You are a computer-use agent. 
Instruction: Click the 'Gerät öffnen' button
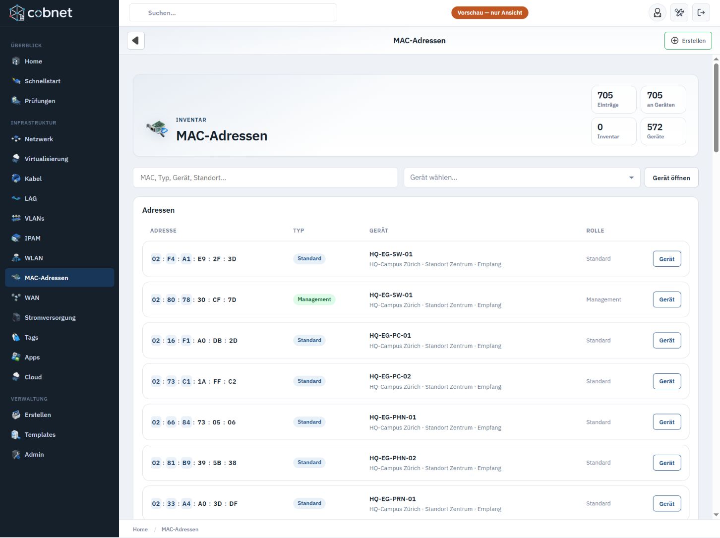[x=671, y=178]
